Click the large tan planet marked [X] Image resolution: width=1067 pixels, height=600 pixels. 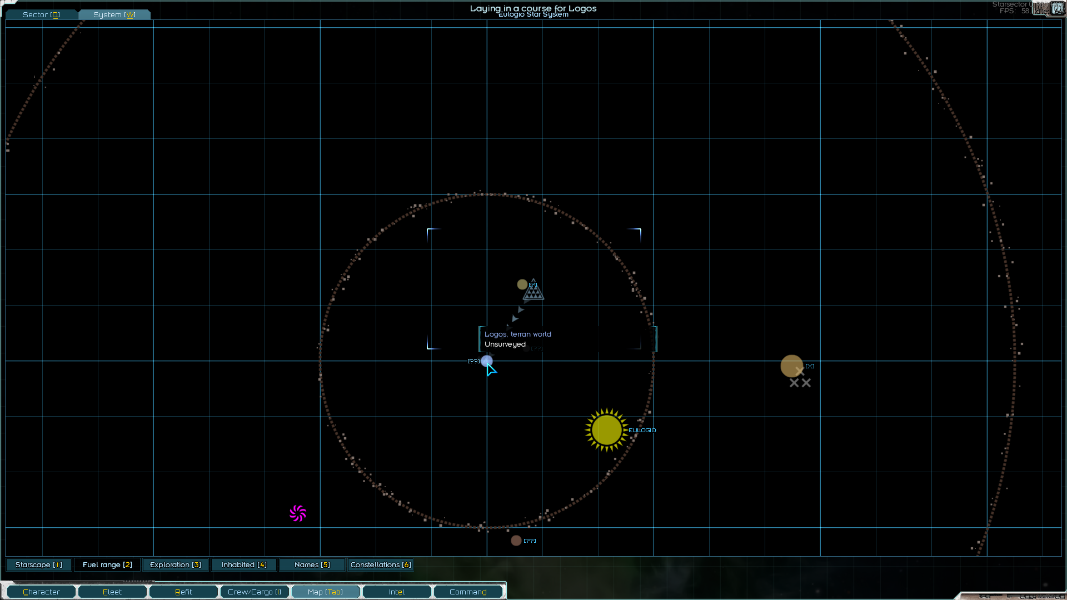791,366
